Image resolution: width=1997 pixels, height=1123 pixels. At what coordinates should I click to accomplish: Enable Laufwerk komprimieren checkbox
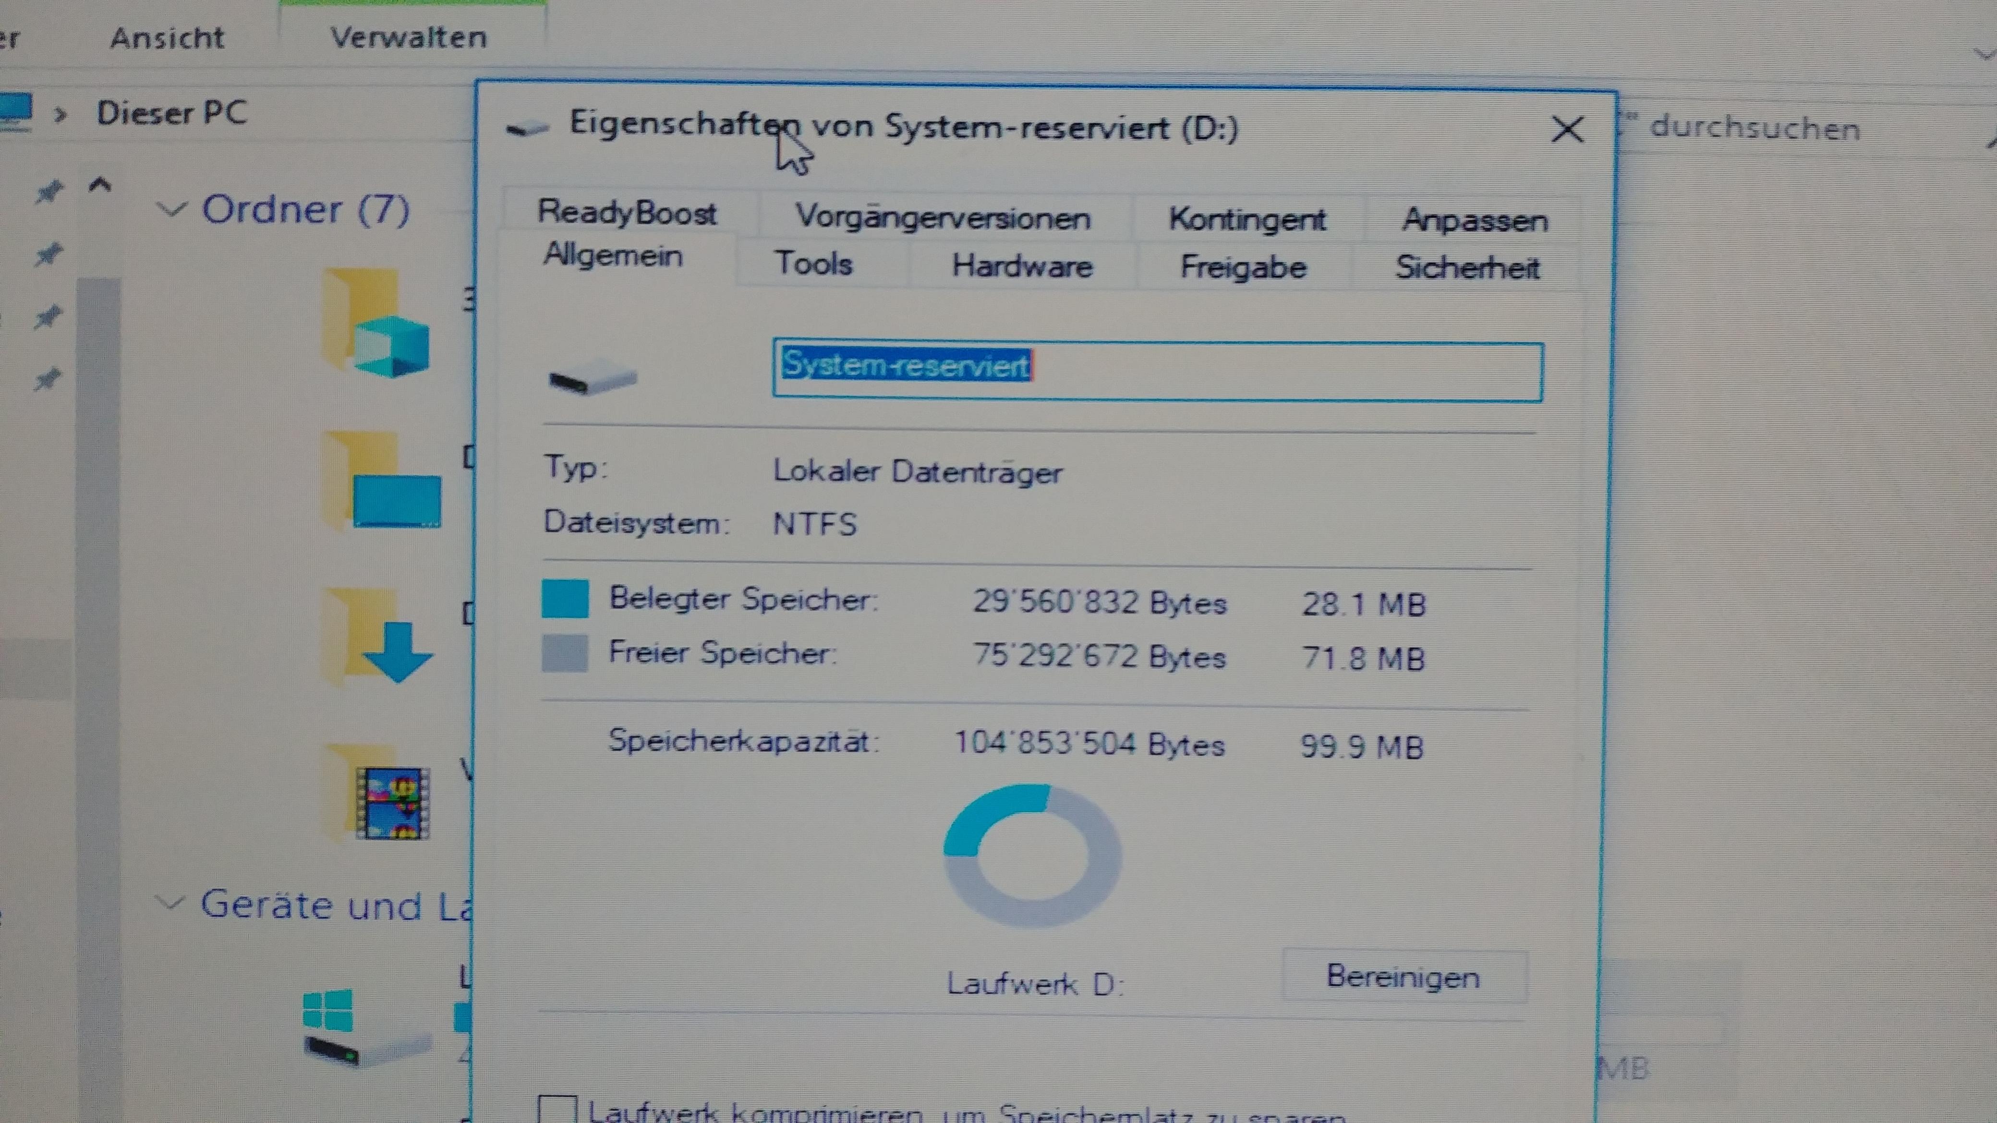click(x=557, y=1109)
